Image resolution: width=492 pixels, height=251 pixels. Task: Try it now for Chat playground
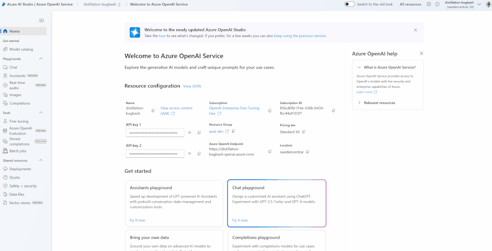[x=240, y=220]
